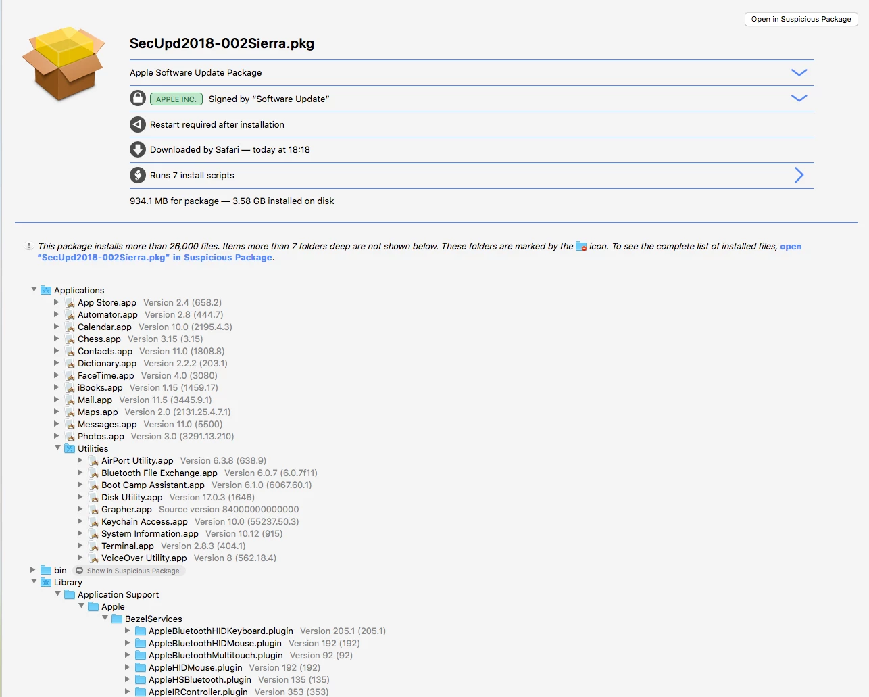Click the signature lock icon
The height and width of the screenshot is (697, 869).
(138, 98)
